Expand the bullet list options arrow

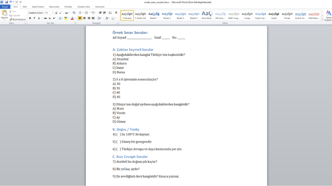(x=83, y=13)
